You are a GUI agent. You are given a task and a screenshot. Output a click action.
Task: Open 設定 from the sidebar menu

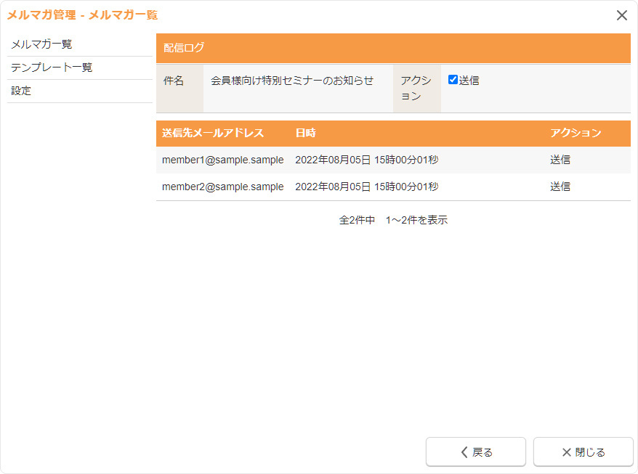pyautogui.click(x=21, y=91)
